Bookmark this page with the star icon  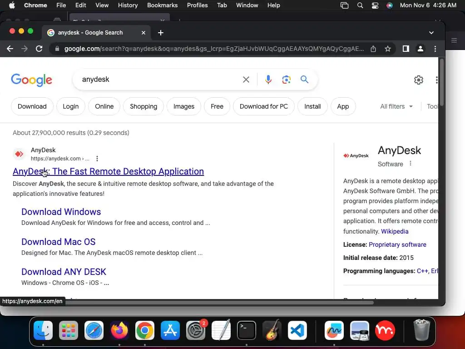coord(388,49)
